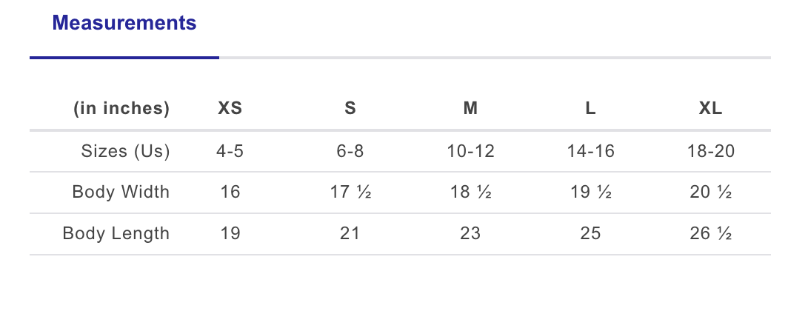Select the L size column header
The height and width of the screenshot is (311, 788).
point(590,109)
